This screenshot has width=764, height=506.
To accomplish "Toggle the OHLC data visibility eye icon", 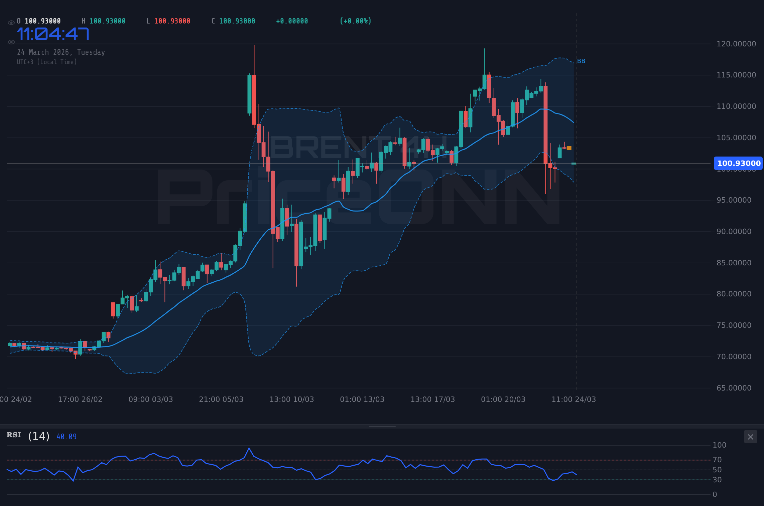I will click(x=11, y=21).
